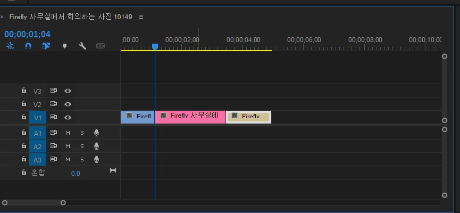Click fx badge on tan clip
Screen dimensions: 460x213
(235, 116)
